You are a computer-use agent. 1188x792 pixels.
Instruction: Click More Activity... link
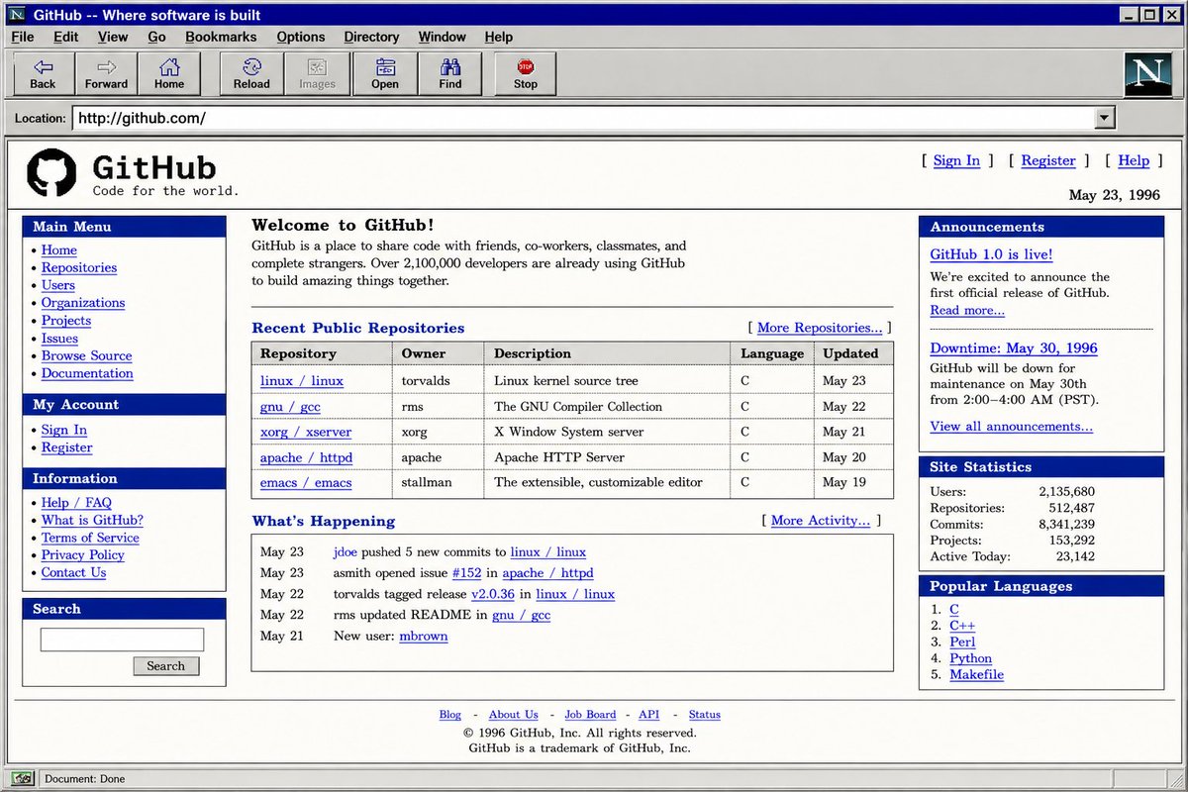pos(821,521)
